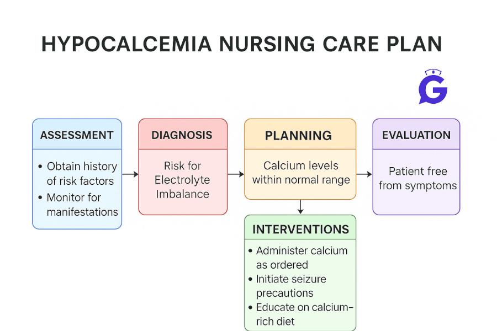This screenshot has height=331, width=497.
Task: Click the arrow from Planning to Evaluation
Action: [x=364, y=174]
